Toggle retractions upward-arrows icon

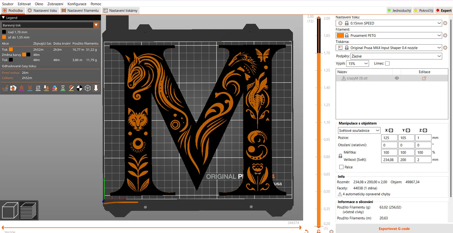point(22,88)
